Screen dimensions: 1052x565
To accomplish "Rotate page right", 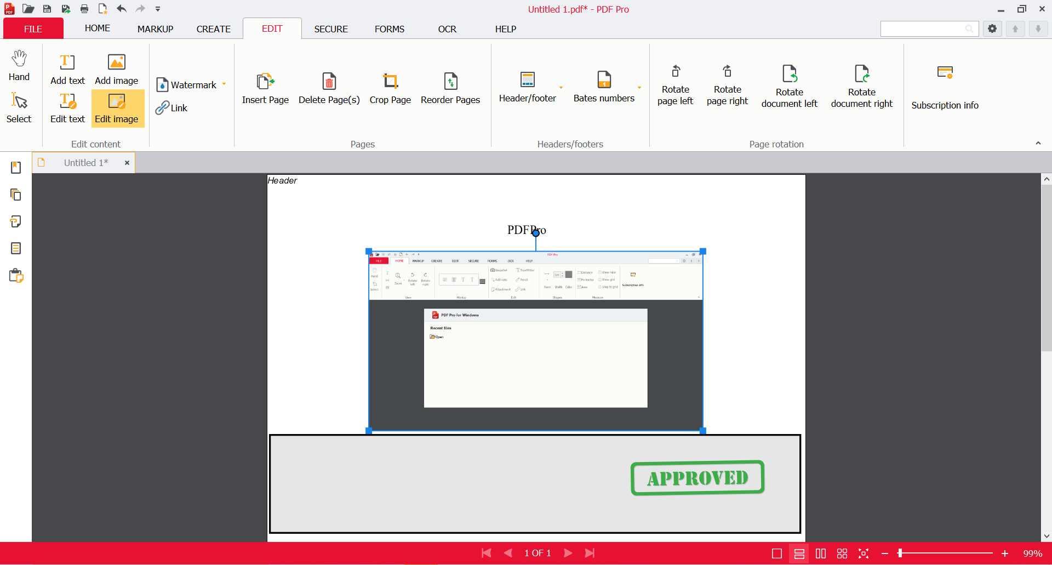I will 727,85.
